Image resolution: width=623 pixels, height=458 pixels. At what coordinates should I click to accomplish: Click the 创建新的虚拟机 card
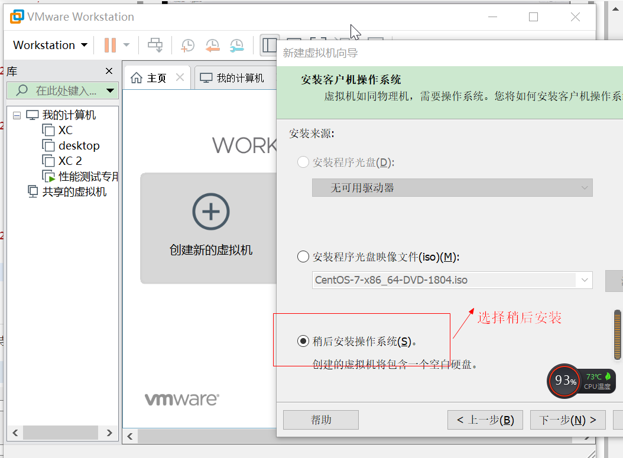208,228
